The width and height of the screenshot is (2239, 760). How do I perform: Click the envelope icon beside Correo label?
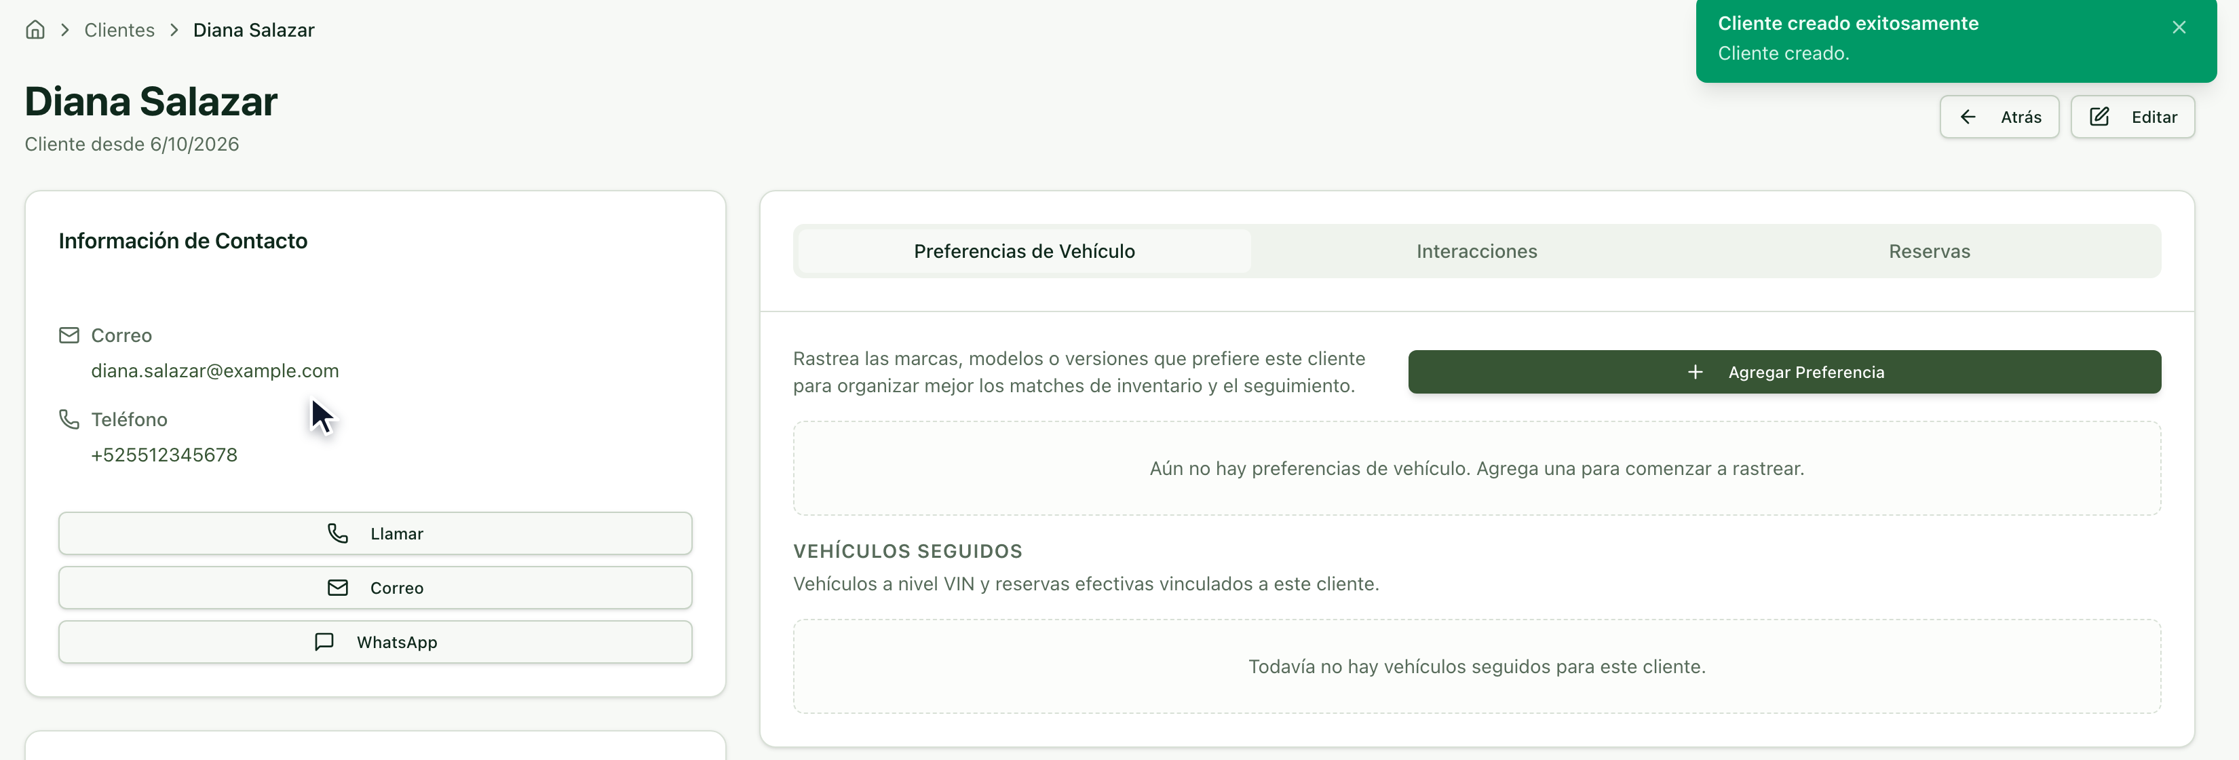pyautogui.click(x=69, y=336)
